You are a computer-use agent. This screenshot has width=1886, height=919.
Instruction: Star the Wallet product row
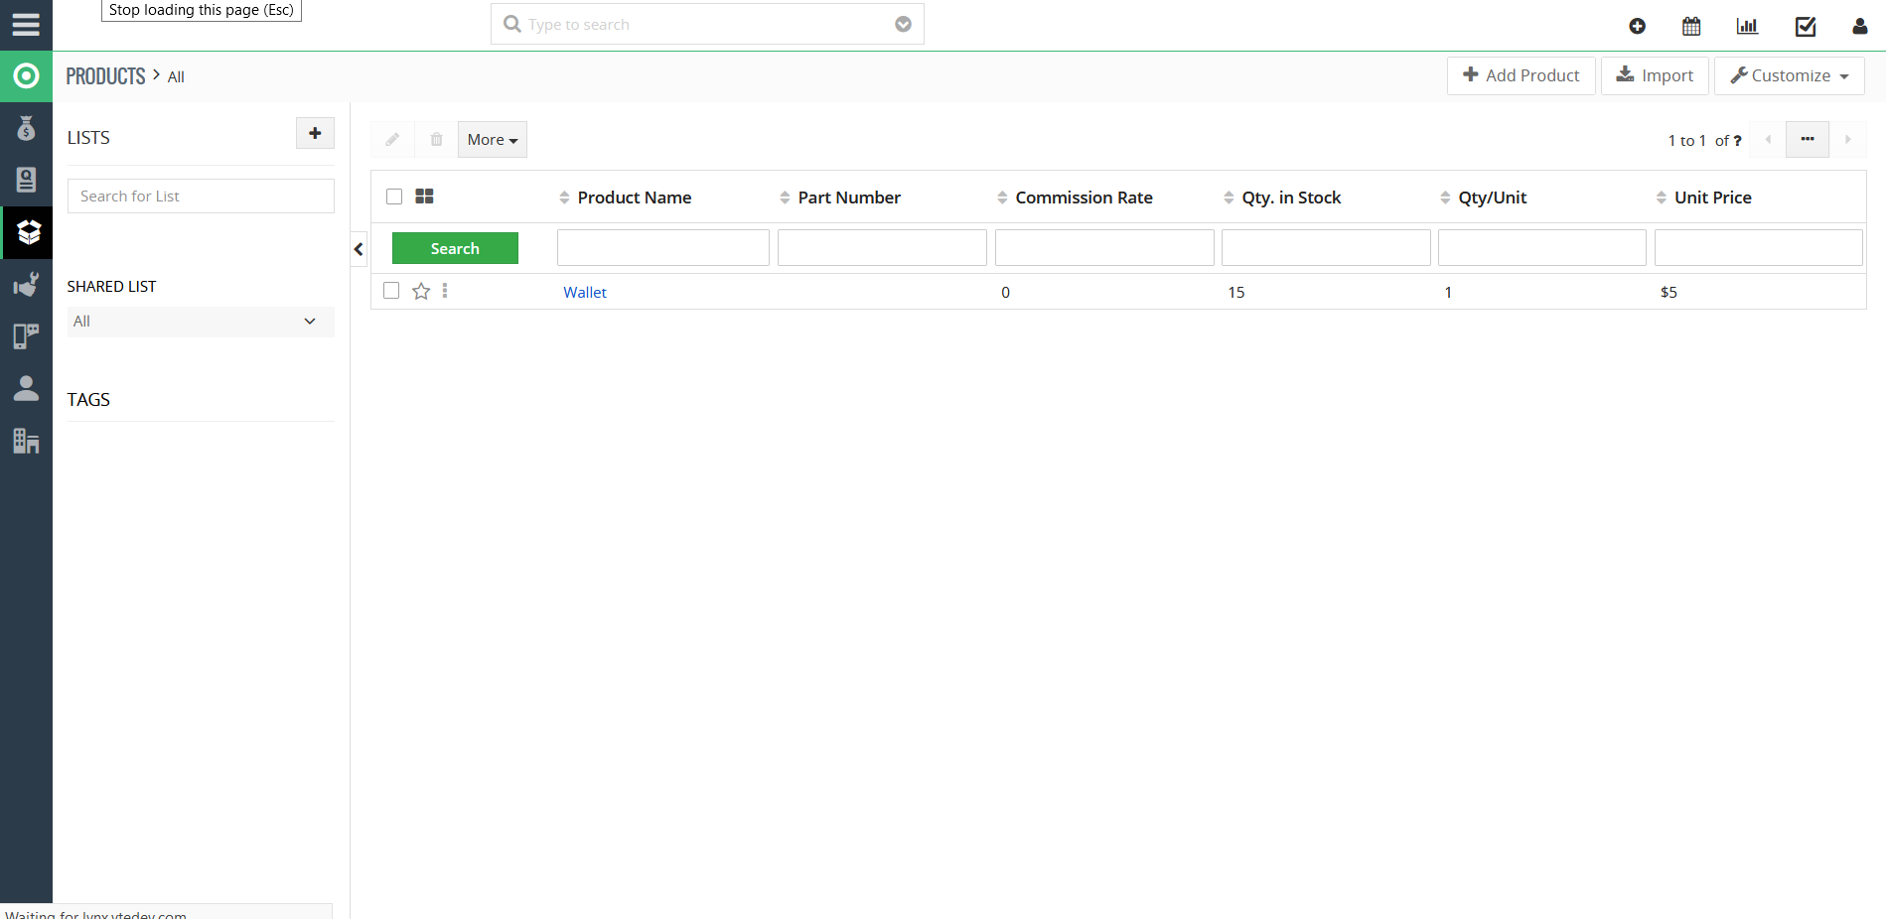[x=421, y=291]
